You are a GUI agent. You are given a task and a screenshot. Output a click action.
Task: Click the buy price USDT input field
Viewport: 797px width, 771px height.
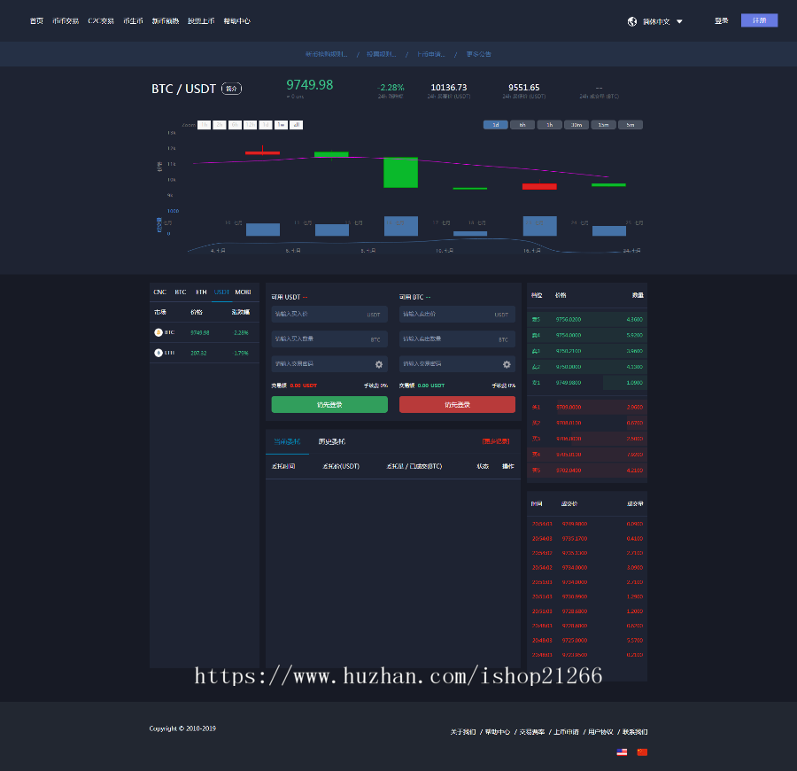click(329, 315)
